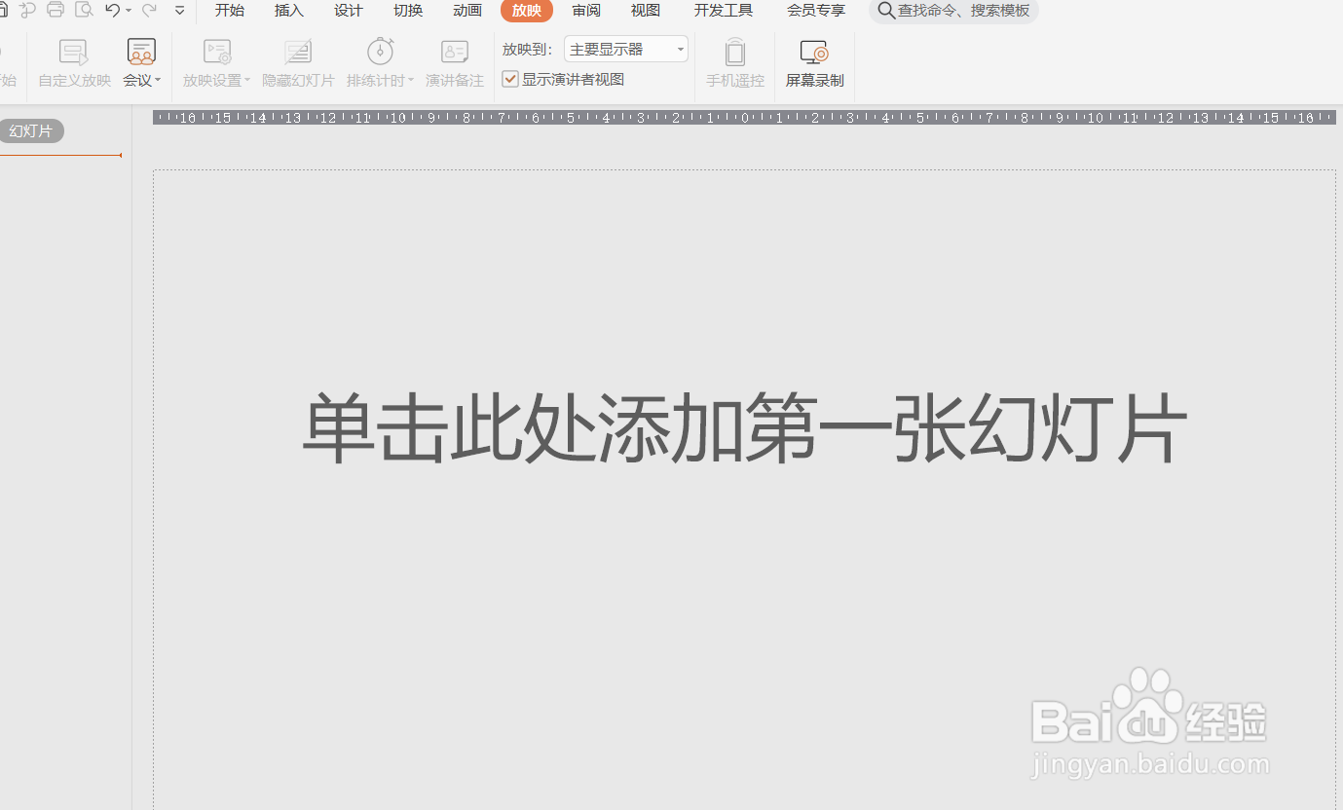The width and height of the screenshot is (1343, 810).
Task: Click the 幻灯片 panel tab on the left
Action: [31, 131]
